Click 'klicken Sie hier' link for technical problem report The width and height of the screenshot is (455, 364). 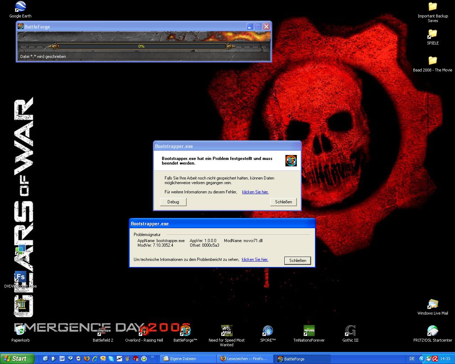pos(255,259)
